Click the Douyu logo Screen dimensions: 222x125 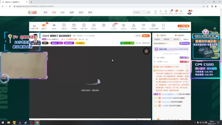coord(32,12)
